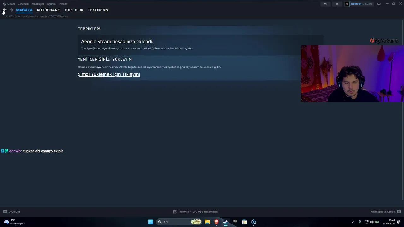The image size is (404, 227).
Task: Click the microphone tray icon
Action: [360, 222]
